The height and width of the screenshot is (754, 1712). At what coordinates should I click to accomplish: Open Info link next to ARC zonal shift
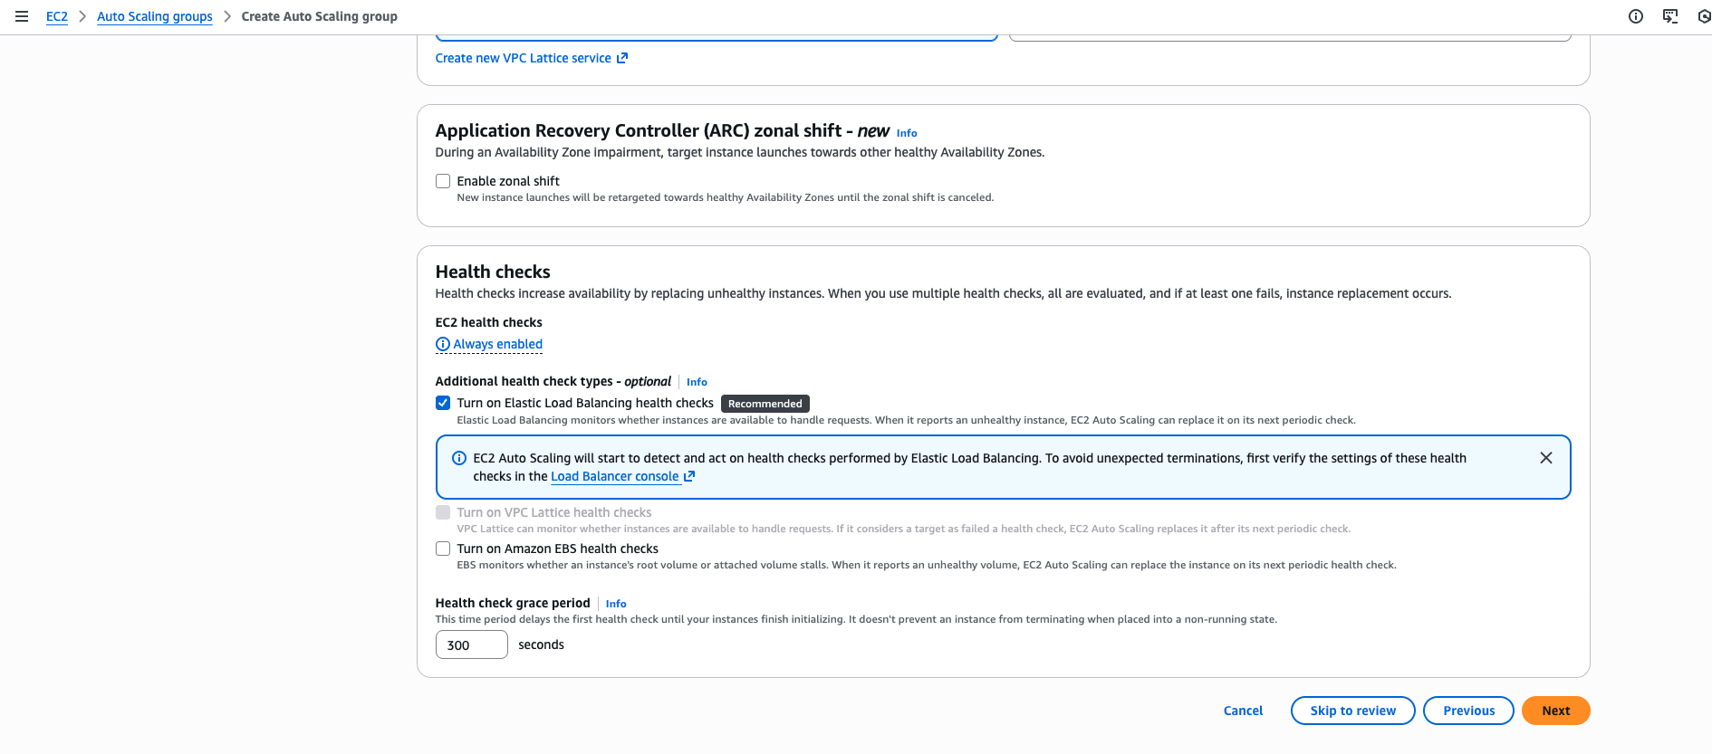pos(907,133)
